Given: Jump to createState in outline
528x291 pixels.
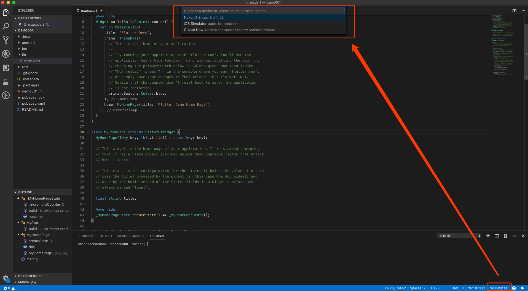Looking at the screenshot, I should 42,241.
